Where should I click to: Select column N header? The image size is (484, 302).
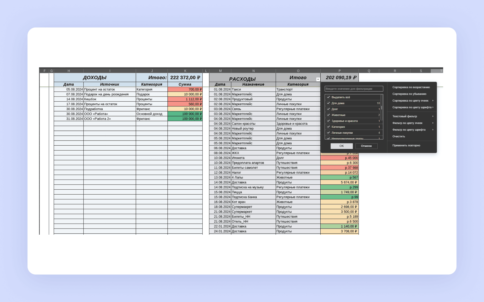pyautogui.click(x=253, y=71)
